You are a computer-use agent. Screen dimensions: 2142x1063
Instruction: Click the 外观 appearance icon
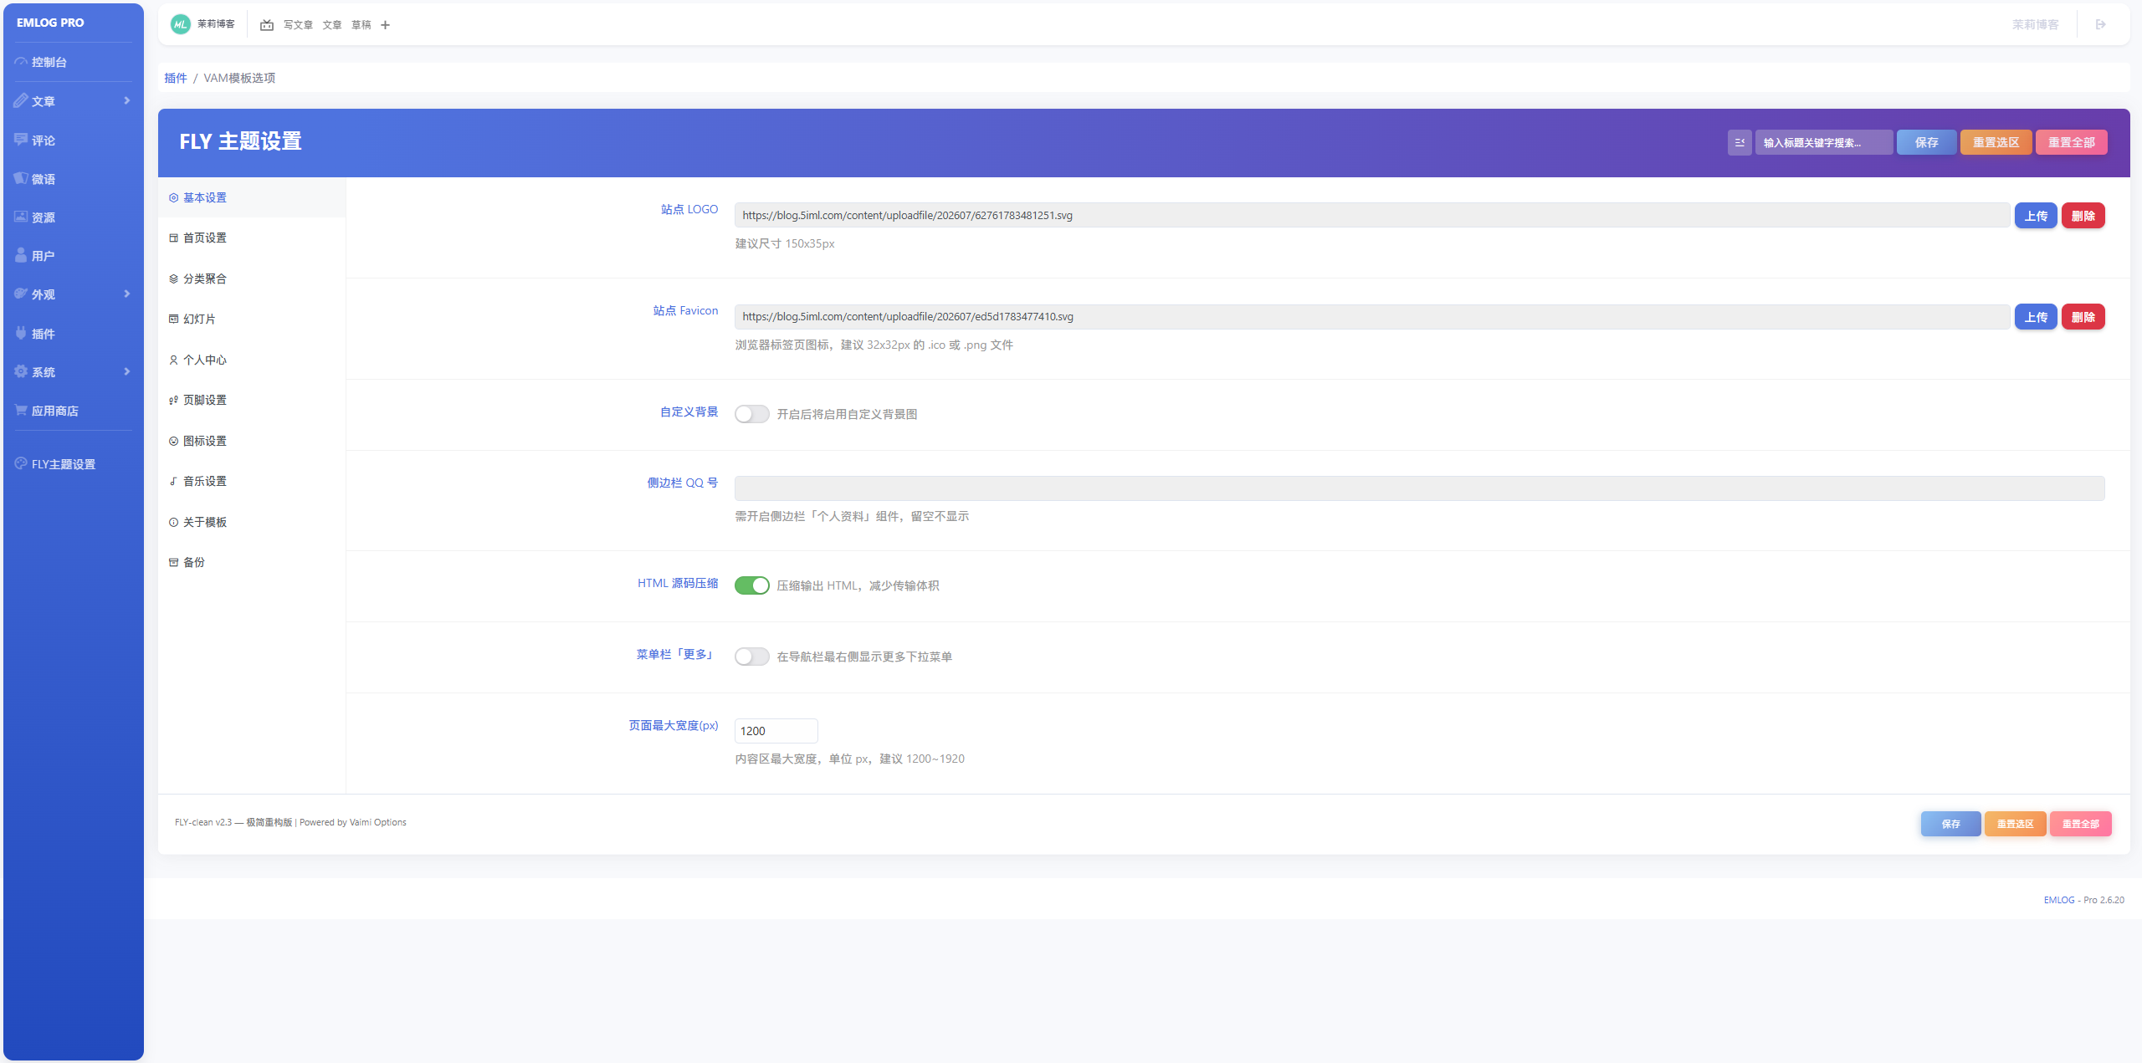click(21, 294)
